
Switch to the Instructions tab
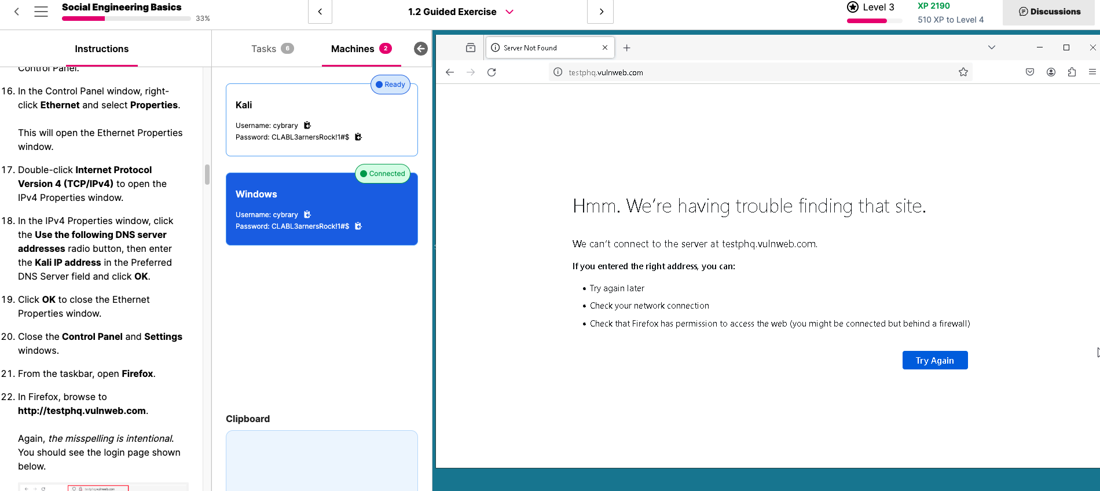coord(101,49)
